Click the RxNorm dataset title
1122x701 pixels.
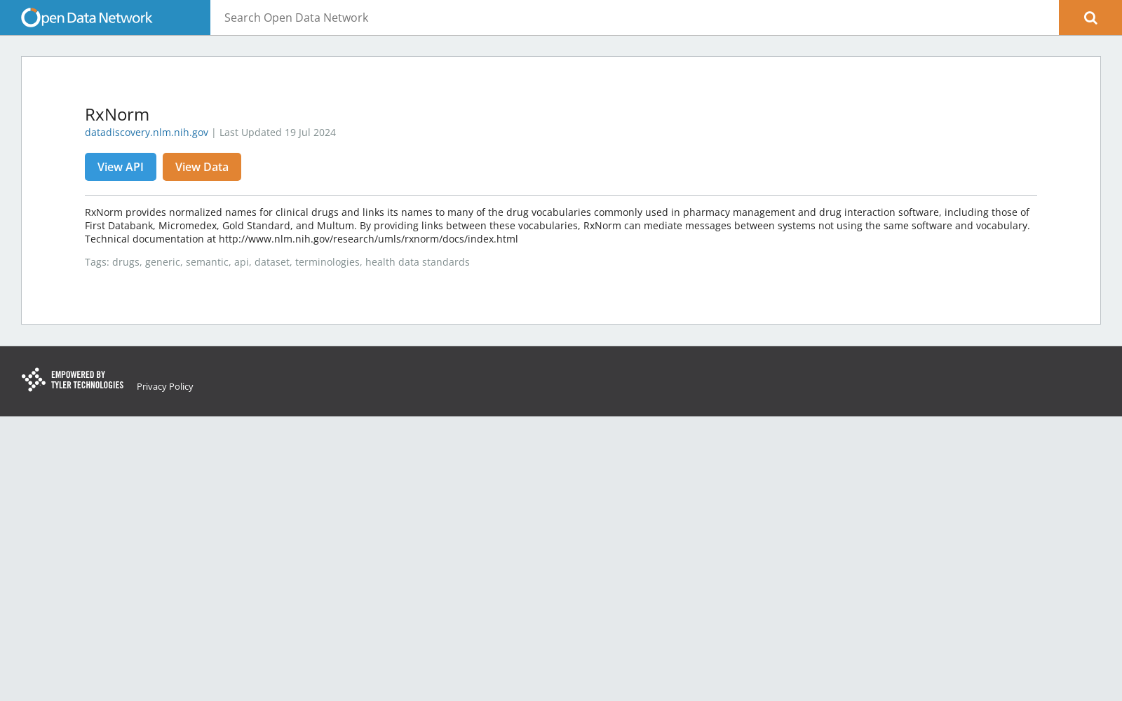pyautogui.click(x=117, y=114)
